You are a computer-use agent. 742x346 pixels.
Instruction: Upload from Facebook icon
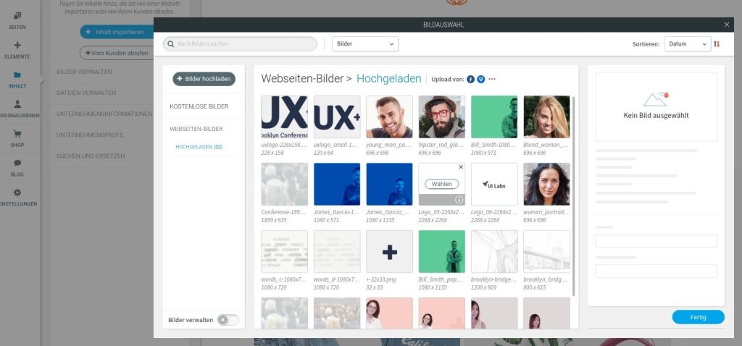click(x=470, y=80)
